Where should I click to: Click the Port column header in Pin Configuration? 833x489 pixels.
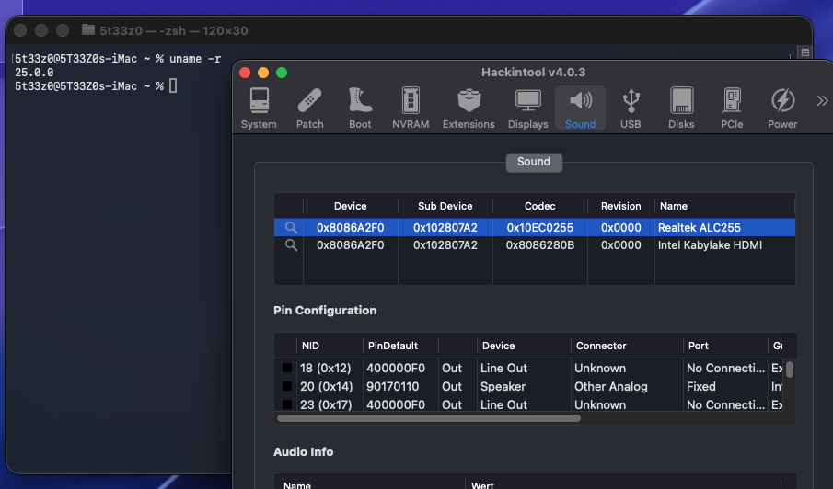pyautogui.click(x=725, y=346)
